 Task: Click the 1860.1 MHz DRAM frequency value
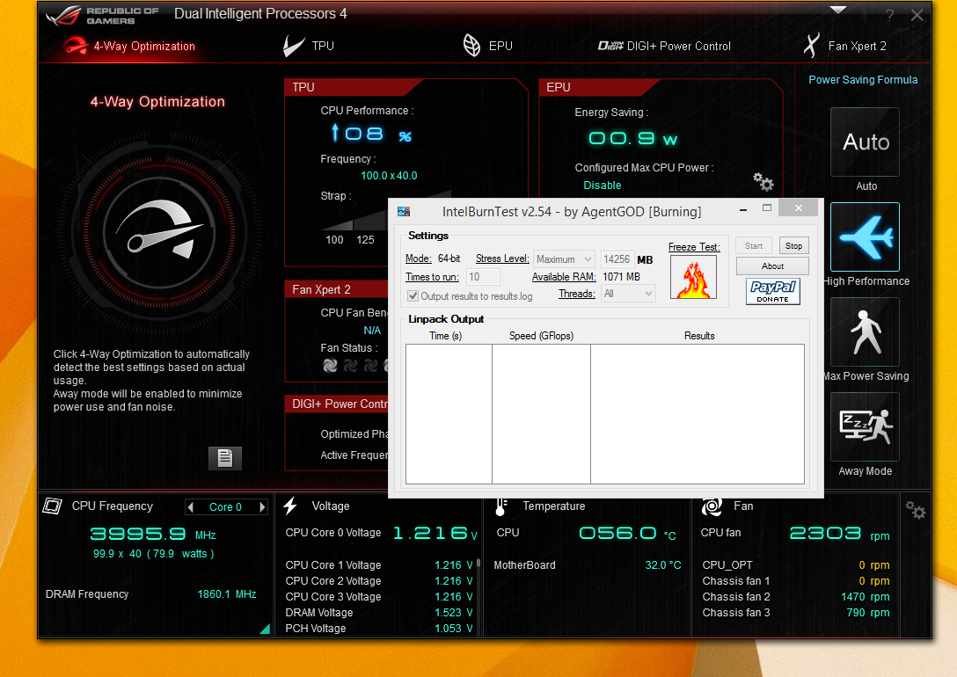click(x=227, y=594)
